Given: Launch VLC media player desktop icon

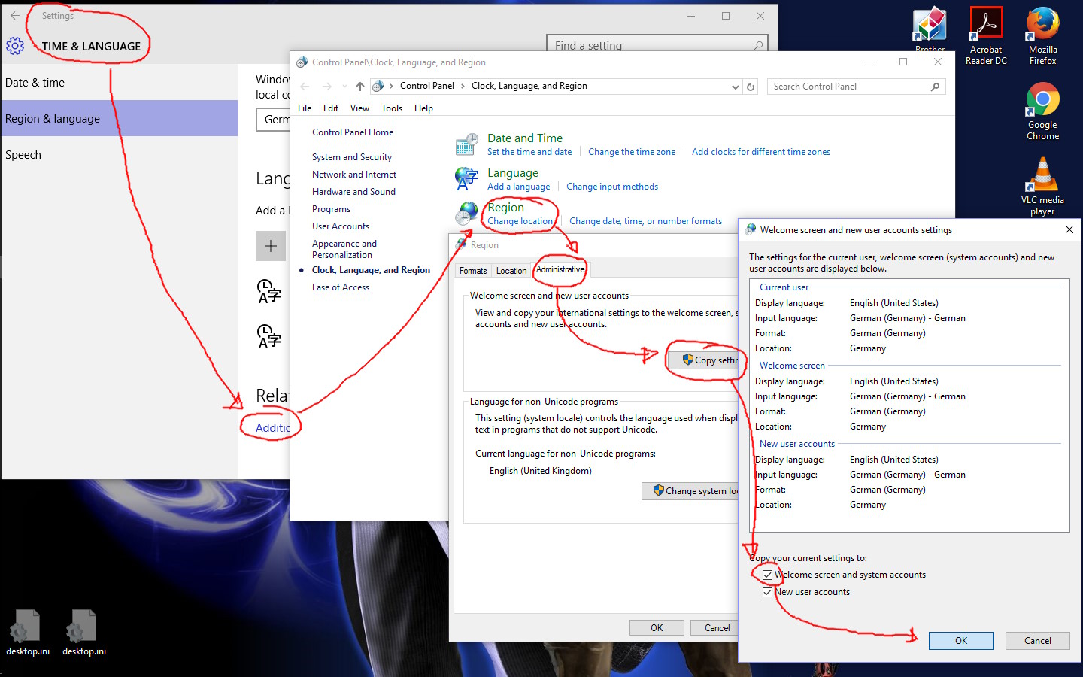Looking at the screenshot, I should click(x=1042, y=175).
